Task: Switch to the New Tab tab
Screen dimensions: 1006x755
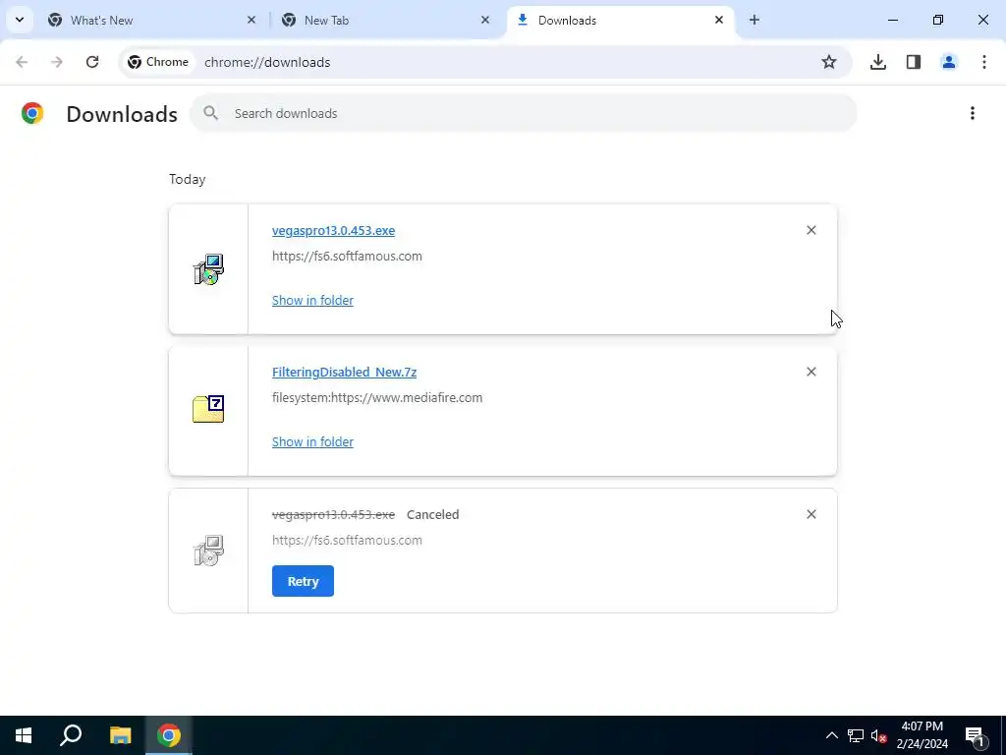Action: [384, 20]
